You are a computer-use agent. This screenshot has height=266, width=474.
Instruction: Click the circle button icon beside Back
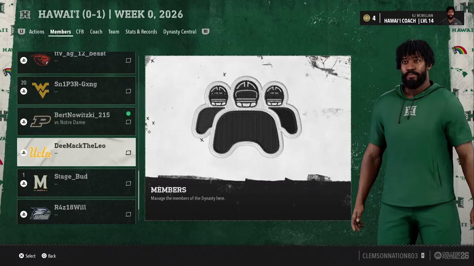[x=44, y=256]
